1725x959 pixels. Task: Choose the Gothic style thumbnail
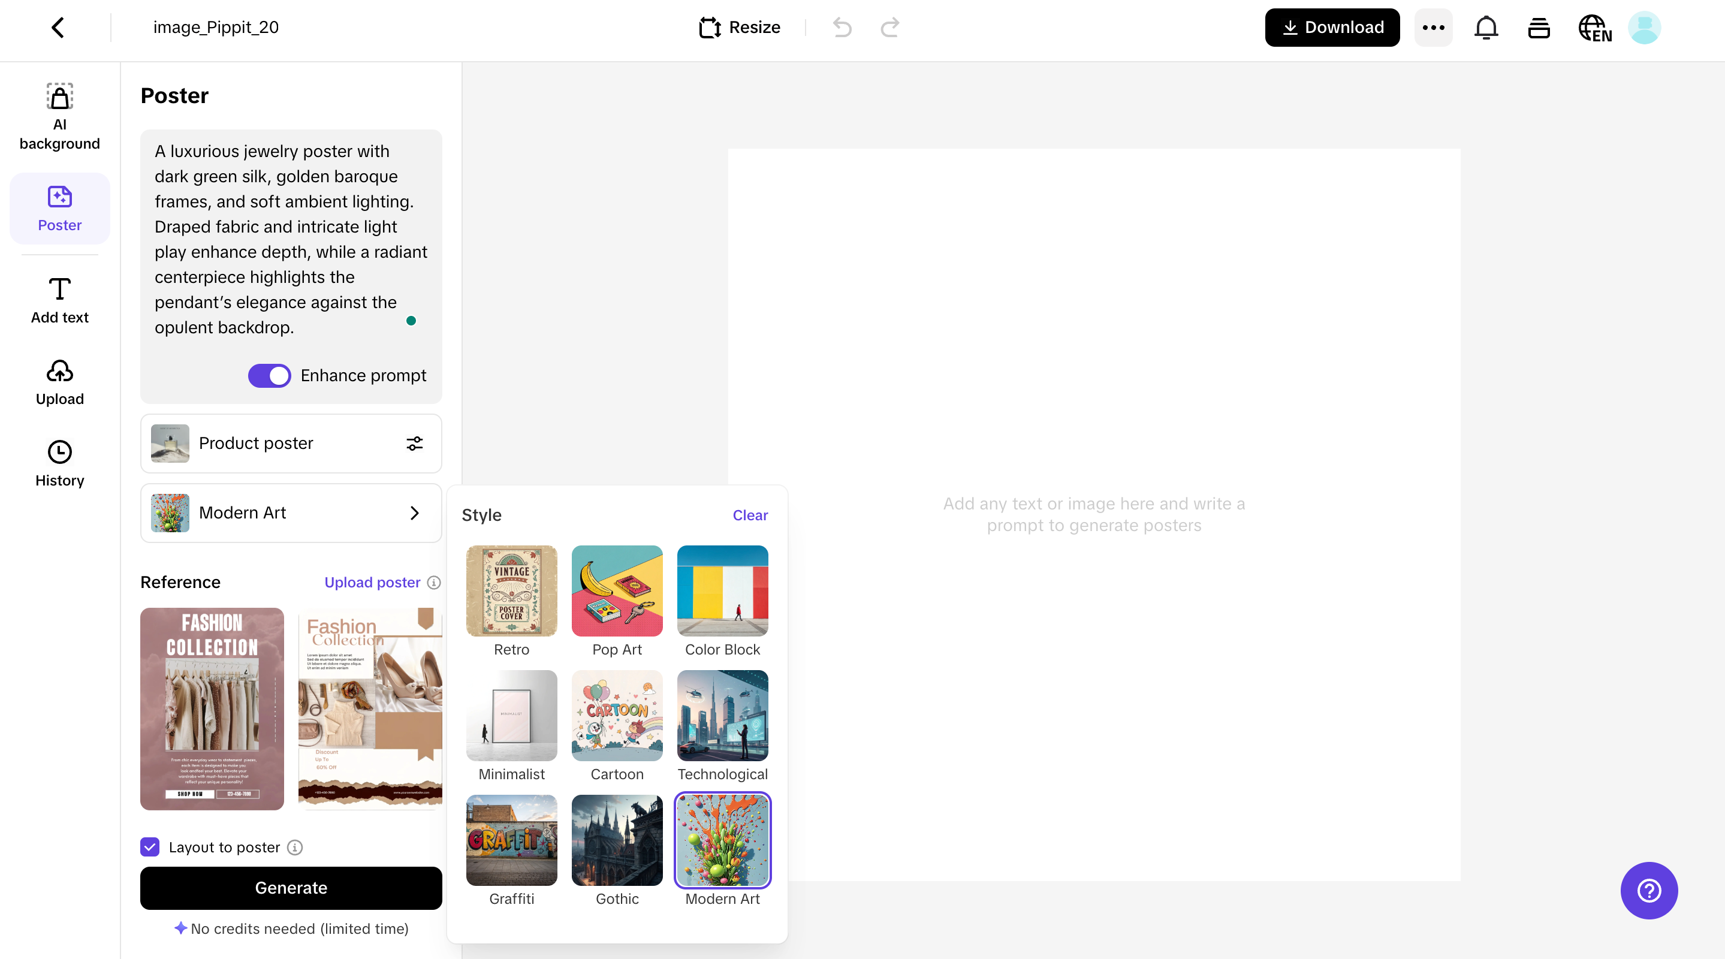coord(617,840)
